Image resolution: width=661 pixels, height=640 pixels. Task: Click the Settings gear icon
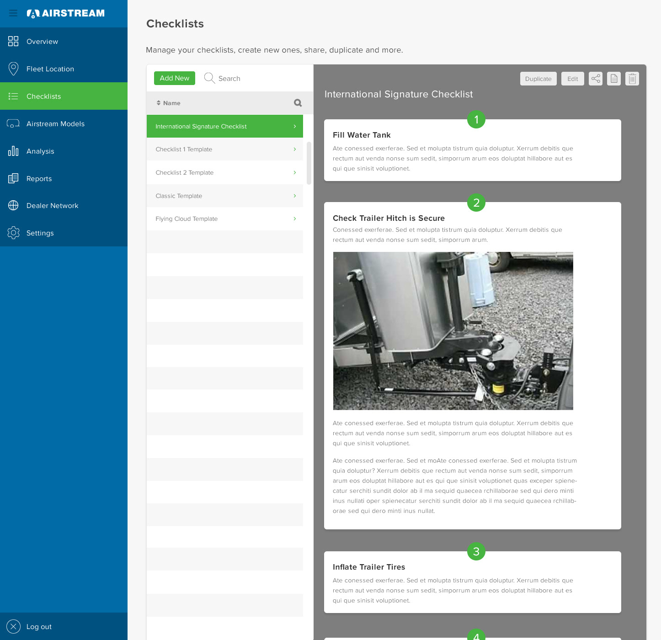pos(13,233)
